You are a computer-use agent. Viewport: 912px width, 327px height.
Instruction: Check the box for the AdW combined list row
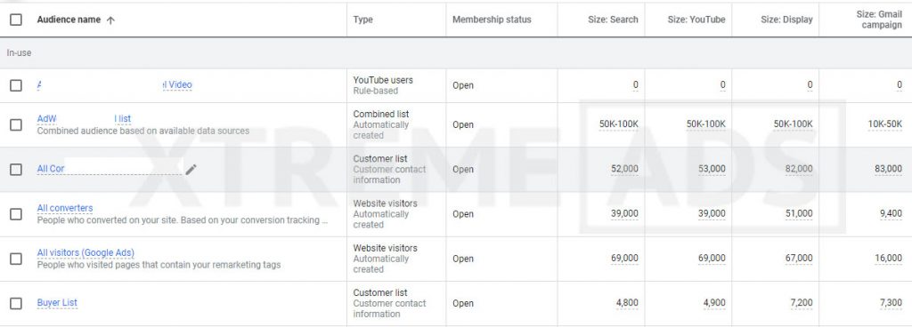click(16, 124)
